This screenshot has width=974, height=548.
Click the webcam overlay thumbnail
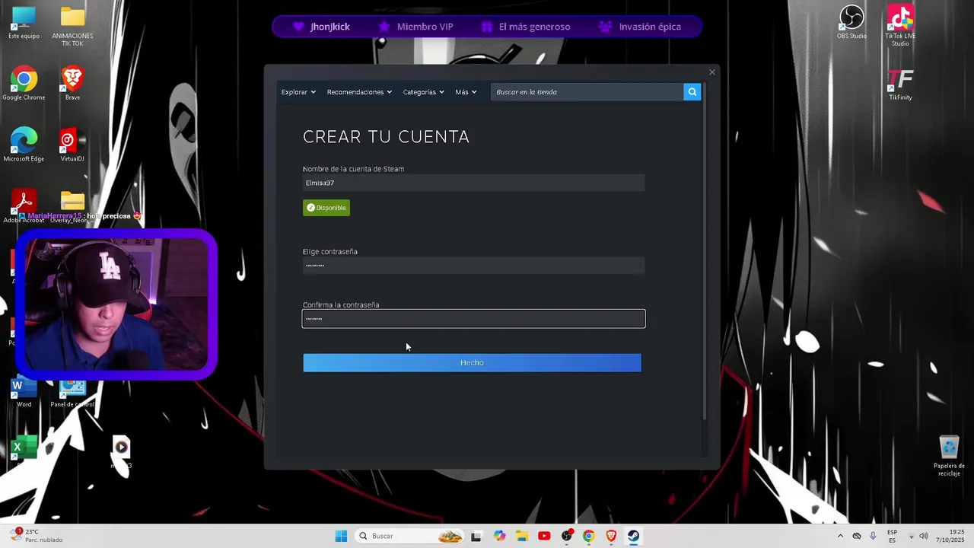(x=116, y=304)
